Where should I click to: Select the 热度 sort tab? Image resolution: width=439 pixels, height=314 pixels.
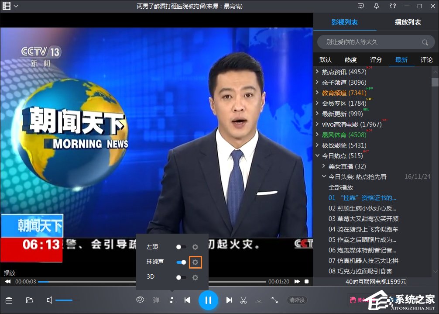350,60
